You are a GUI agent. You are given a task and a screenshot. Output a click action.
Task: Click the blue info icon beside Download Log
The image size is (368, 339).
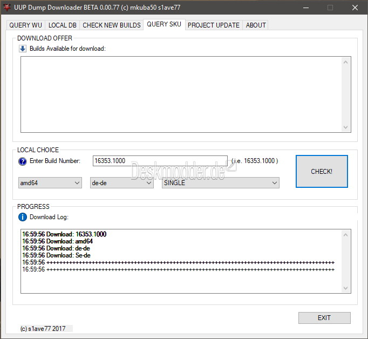23,217
